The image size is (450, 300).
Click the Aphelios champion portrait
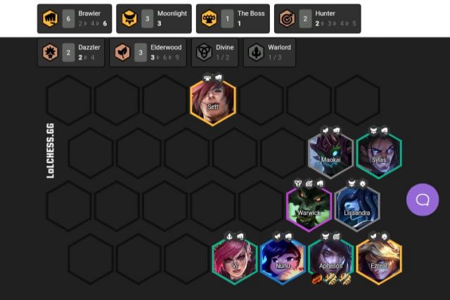[x=330, y=261]
